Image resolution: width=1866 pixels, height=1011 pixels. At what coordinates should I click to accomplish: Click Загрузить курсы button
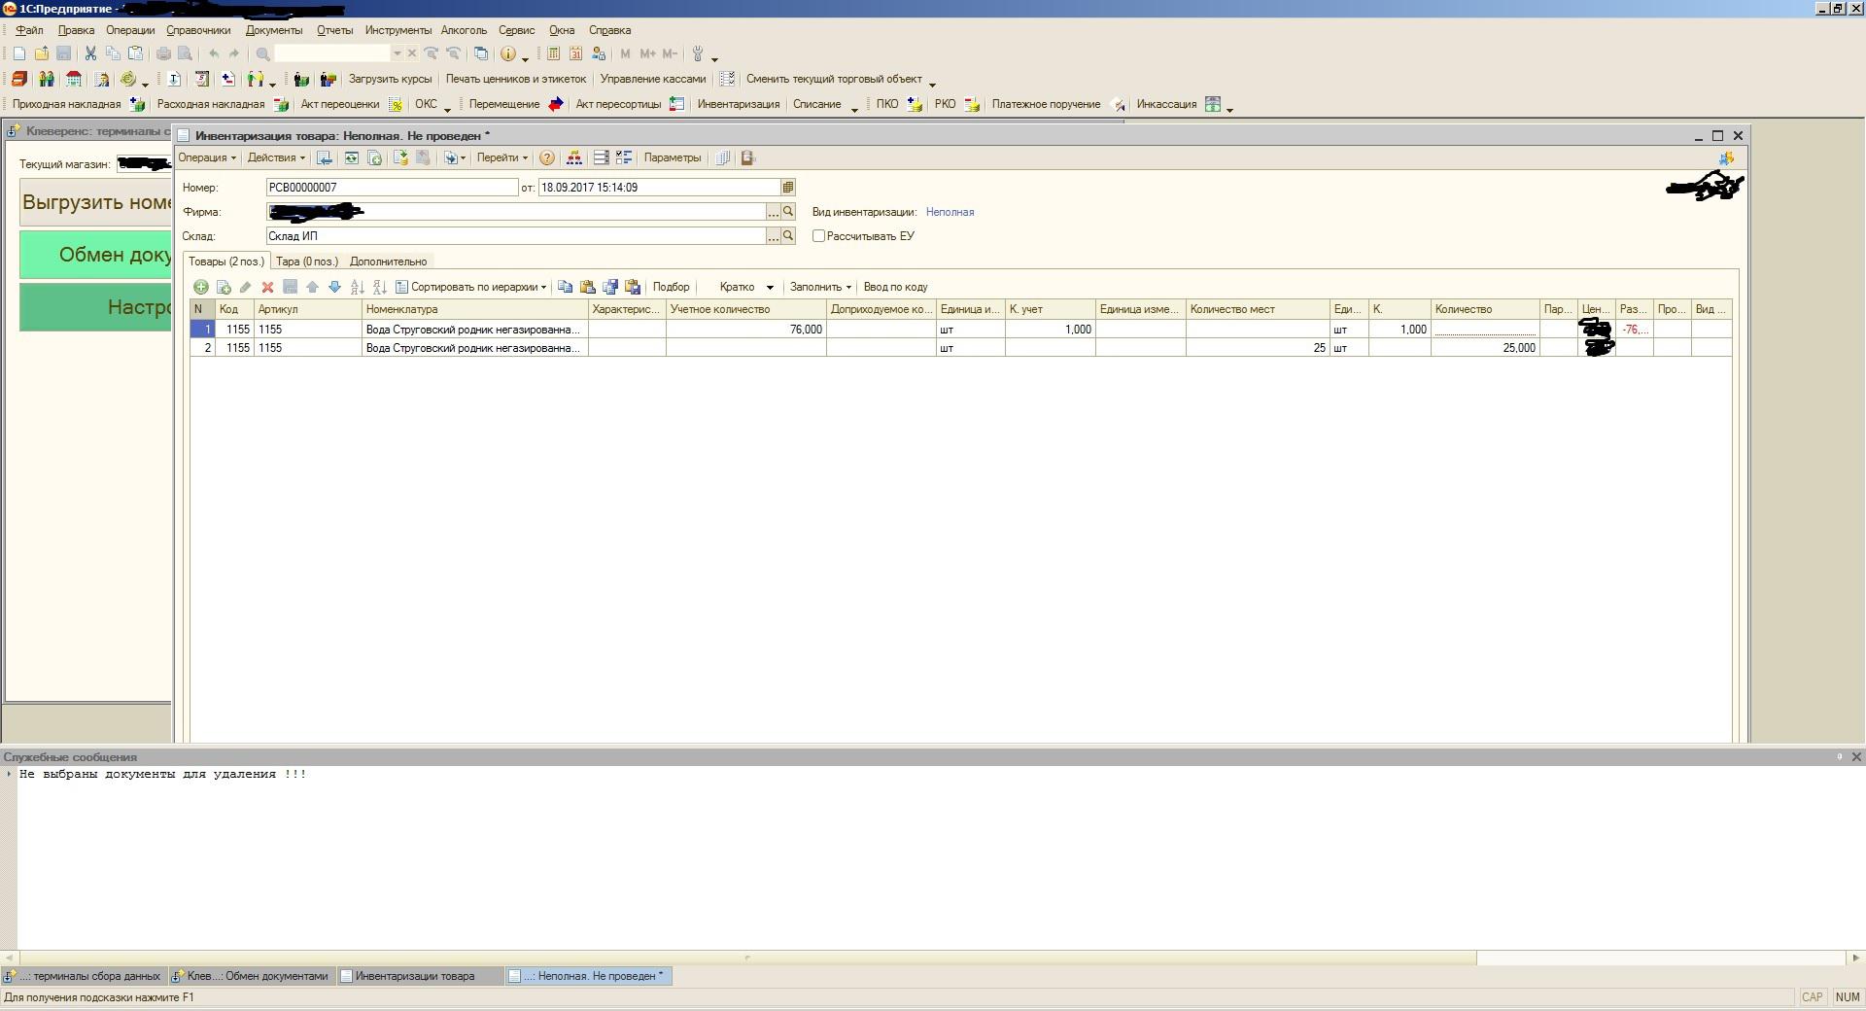[390, 79]
